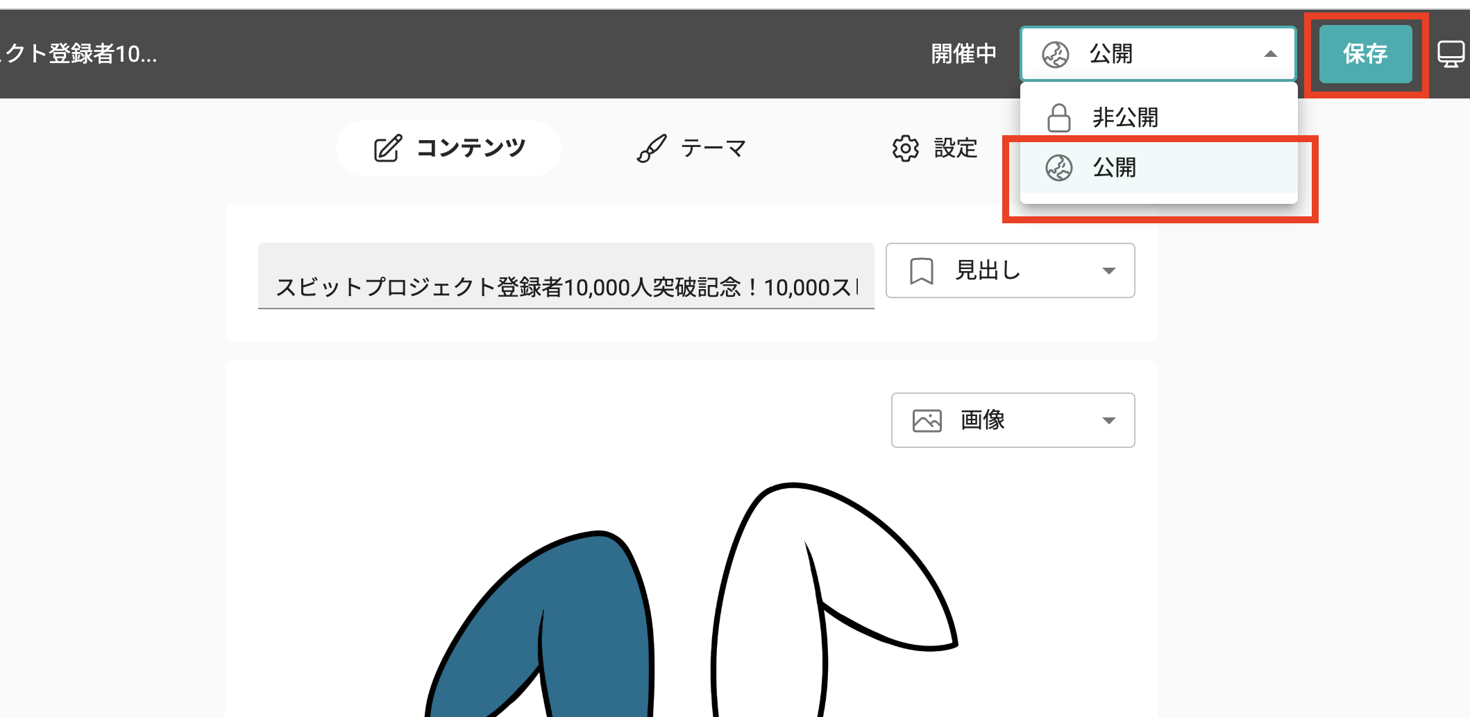Go to the 設定 tab

[934, 148]
